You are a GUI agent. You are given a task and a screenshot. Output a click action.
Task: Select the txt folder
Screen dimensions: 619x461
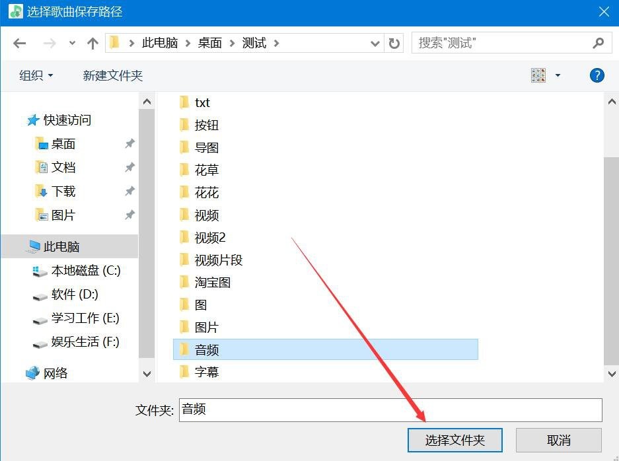coord(203,102)
